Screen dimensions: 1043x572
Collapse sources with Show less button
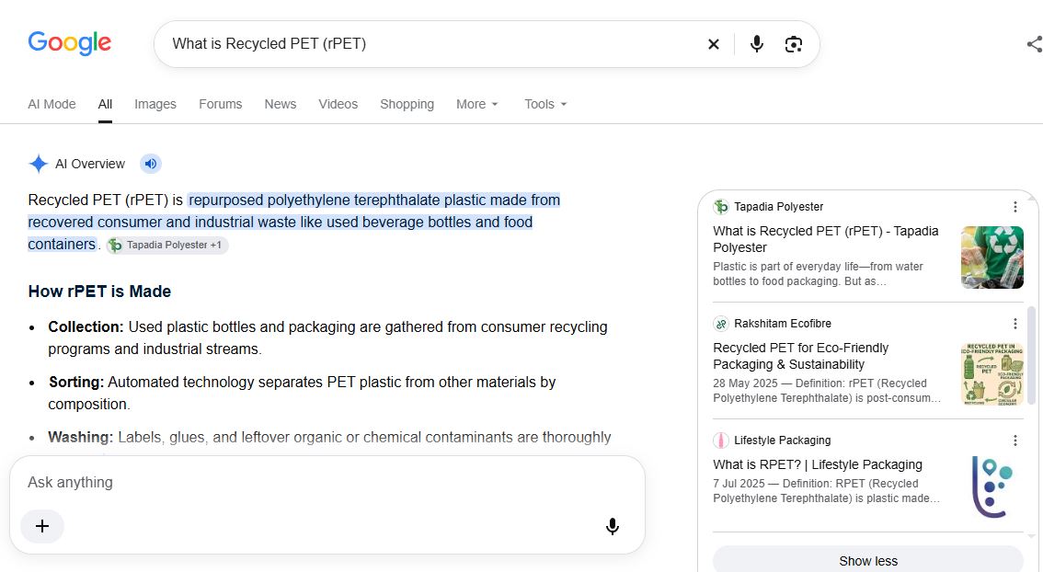868,561
